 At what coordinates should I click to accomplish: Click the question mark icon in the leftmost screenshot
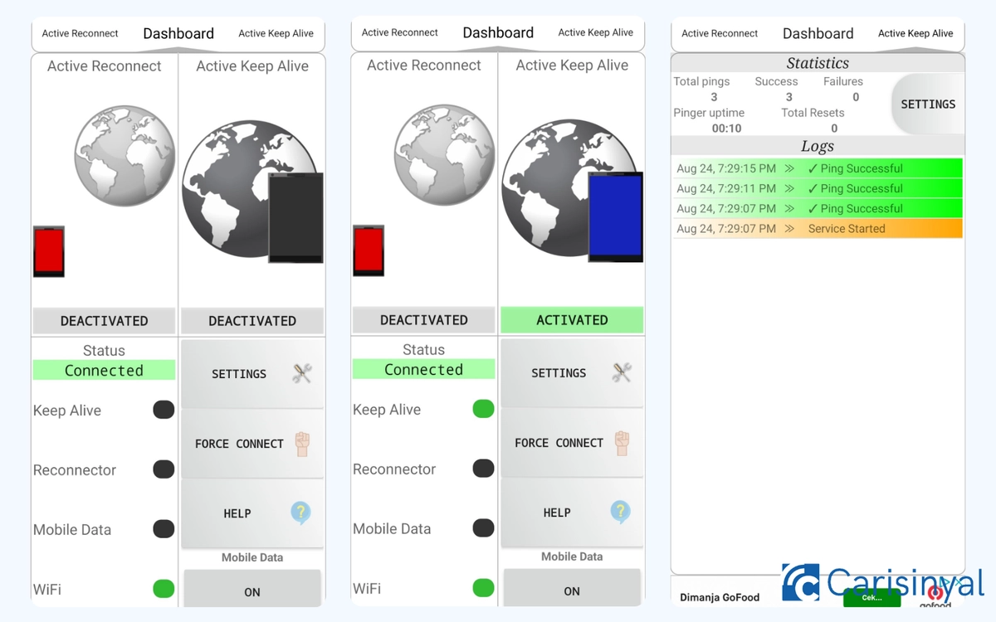click(300, 513)
